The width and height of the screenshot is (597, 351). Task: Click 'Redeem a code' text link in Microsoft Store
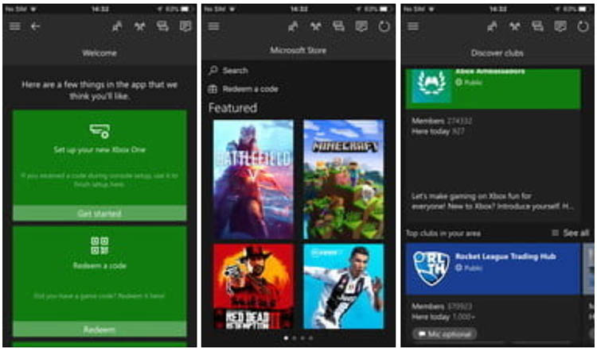251,89
